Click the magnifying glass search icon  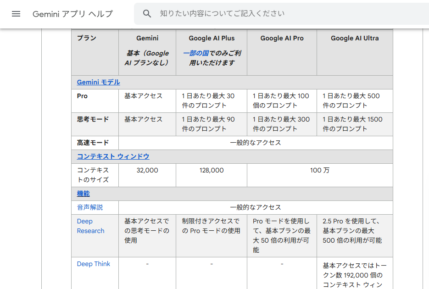[x=147, y=14]
